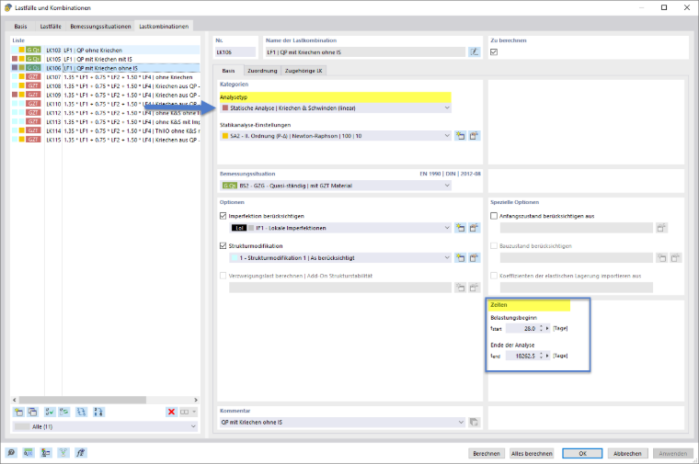The height and width of the screenshot is (464, 699).
Task: Uncheck Imperfektion berücksichtigen
Action: tap(223, 216)
